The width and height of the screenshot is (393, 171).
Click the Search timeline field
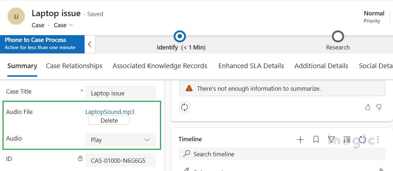click(282, 154)
